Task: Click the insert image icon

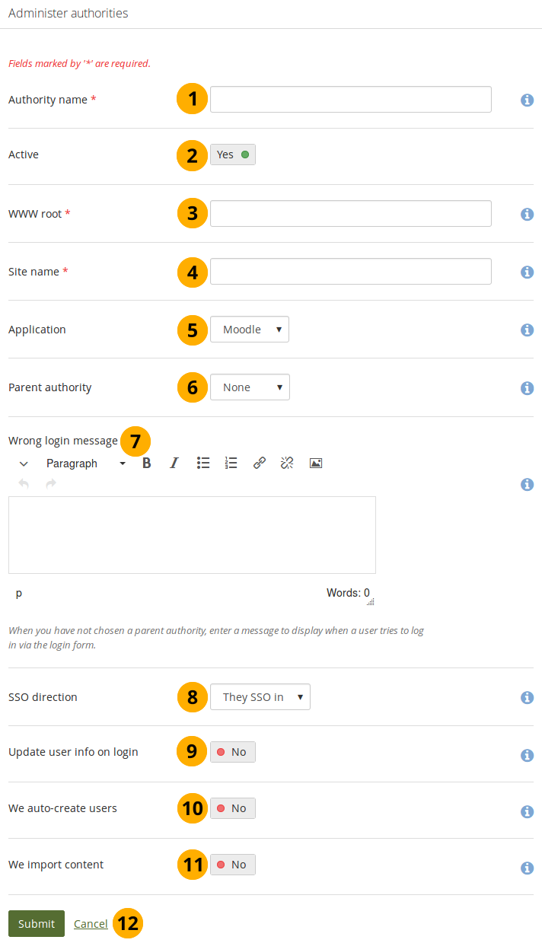Action: pos(316,463)
